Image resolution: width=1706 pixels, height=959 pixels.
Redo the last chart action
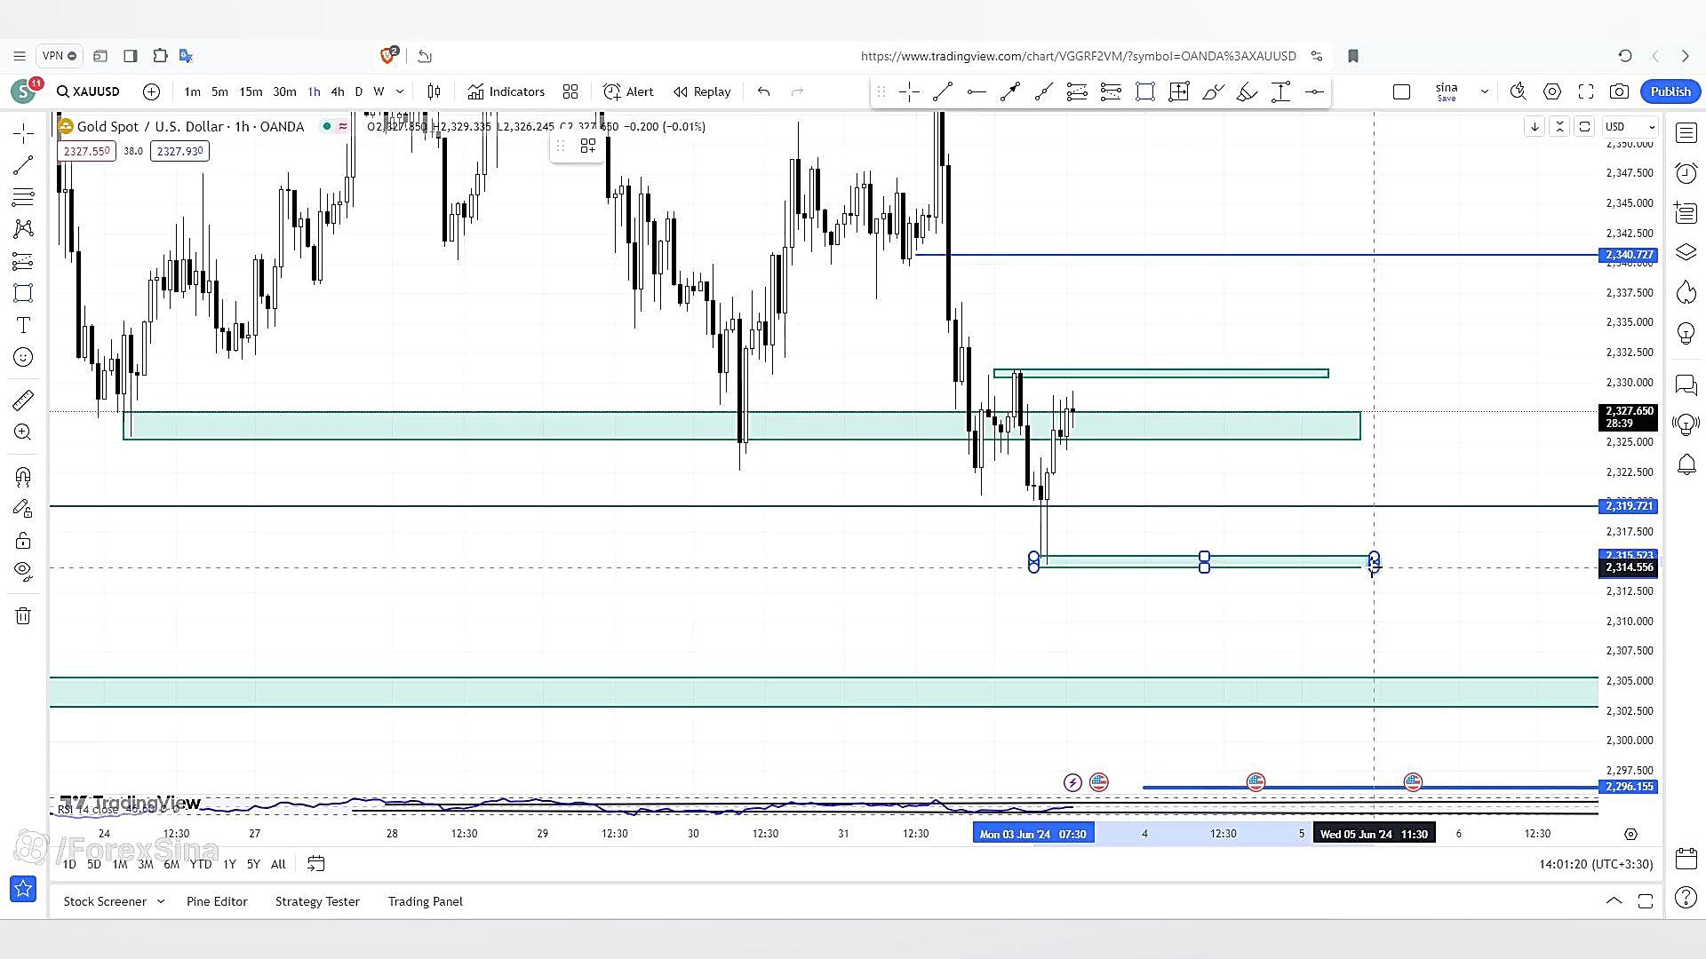click(x=797, y=91)
